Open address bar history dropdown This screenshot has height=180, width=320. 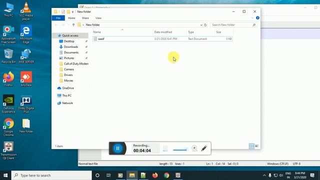(x=201, y=25)
